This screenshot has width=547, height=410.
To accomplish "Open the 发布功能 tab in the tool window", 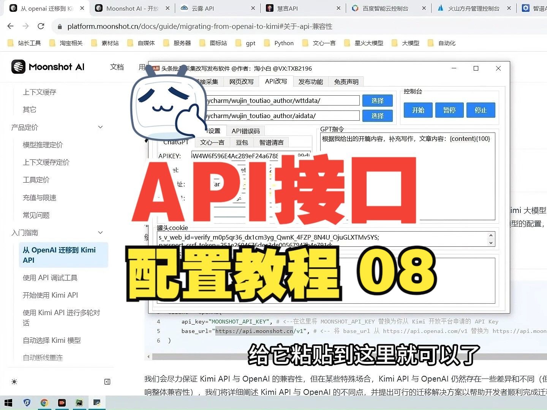I will [311, 82].
